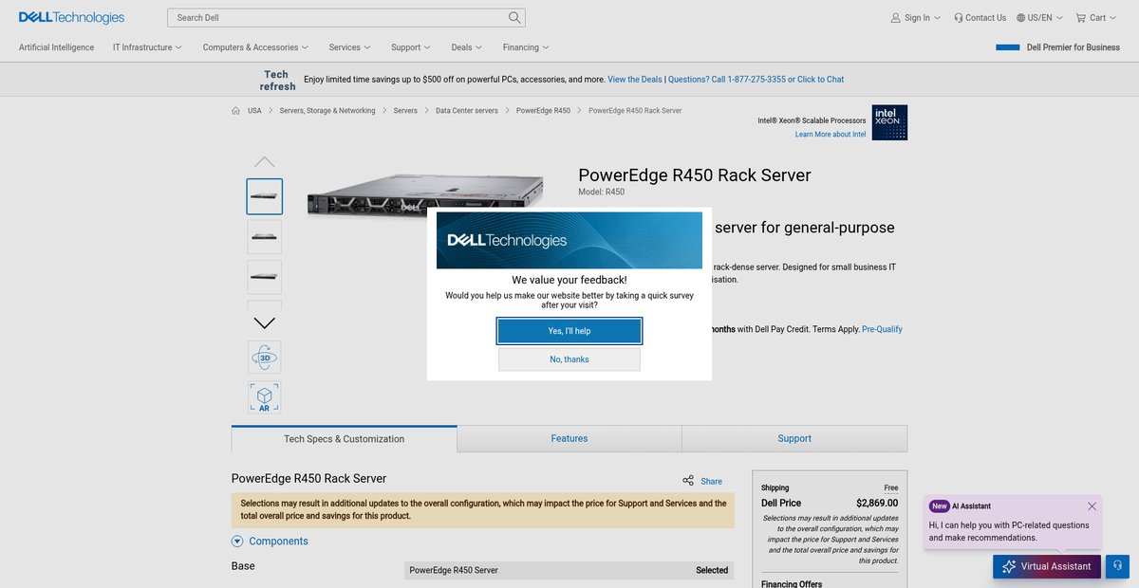This screenshot has height=588, width=1139.
Task: Select the first server thumbnail
Action: [x=265, y=196]
